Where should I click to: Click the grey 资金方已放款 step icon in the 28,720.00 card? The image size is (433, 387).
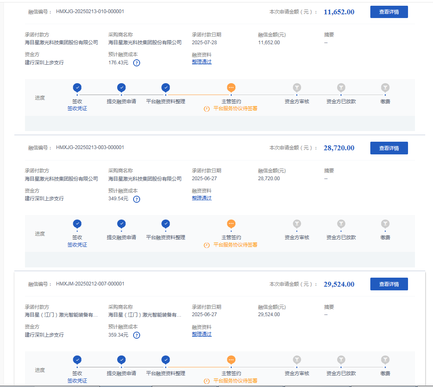[341, 224]
